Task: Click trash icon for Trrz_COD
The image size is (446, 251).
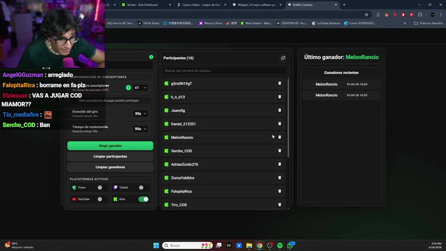Action: 279,205
